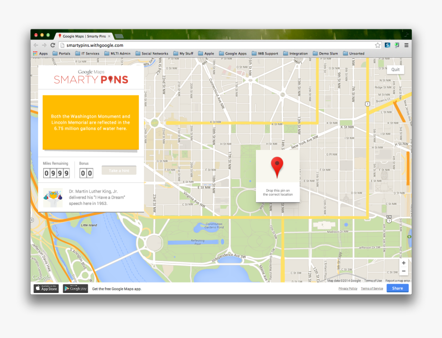The width and height of the screenshot is (442, 338).
Task: Click the Independence Ave SW label
Action: [229, 257]
